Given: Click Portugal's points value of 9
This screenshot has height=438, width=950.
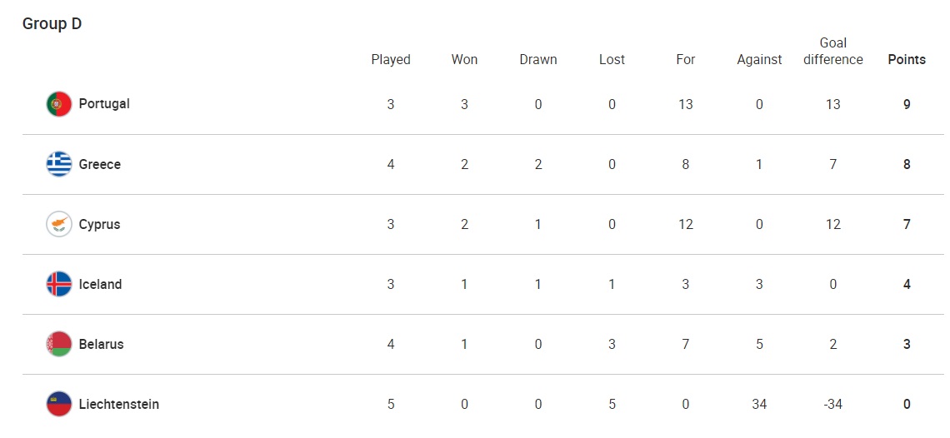Looking at the screenshot, I should [907, 104].
